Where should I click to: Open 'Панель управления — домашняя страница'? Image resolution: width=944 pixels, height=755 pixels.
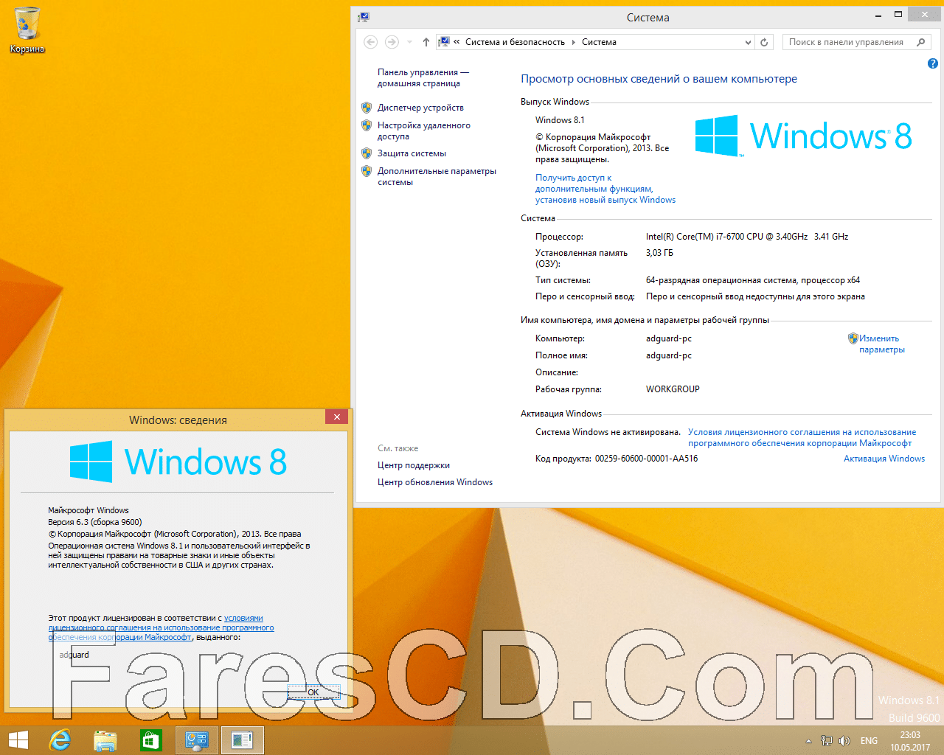[423, 77]
